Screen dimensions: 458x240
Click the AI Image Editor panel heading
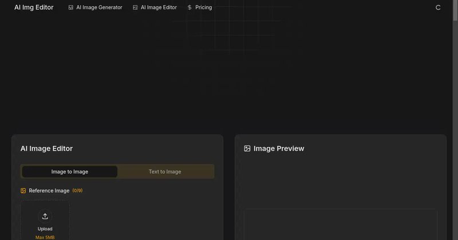click(x=46, y=148)
